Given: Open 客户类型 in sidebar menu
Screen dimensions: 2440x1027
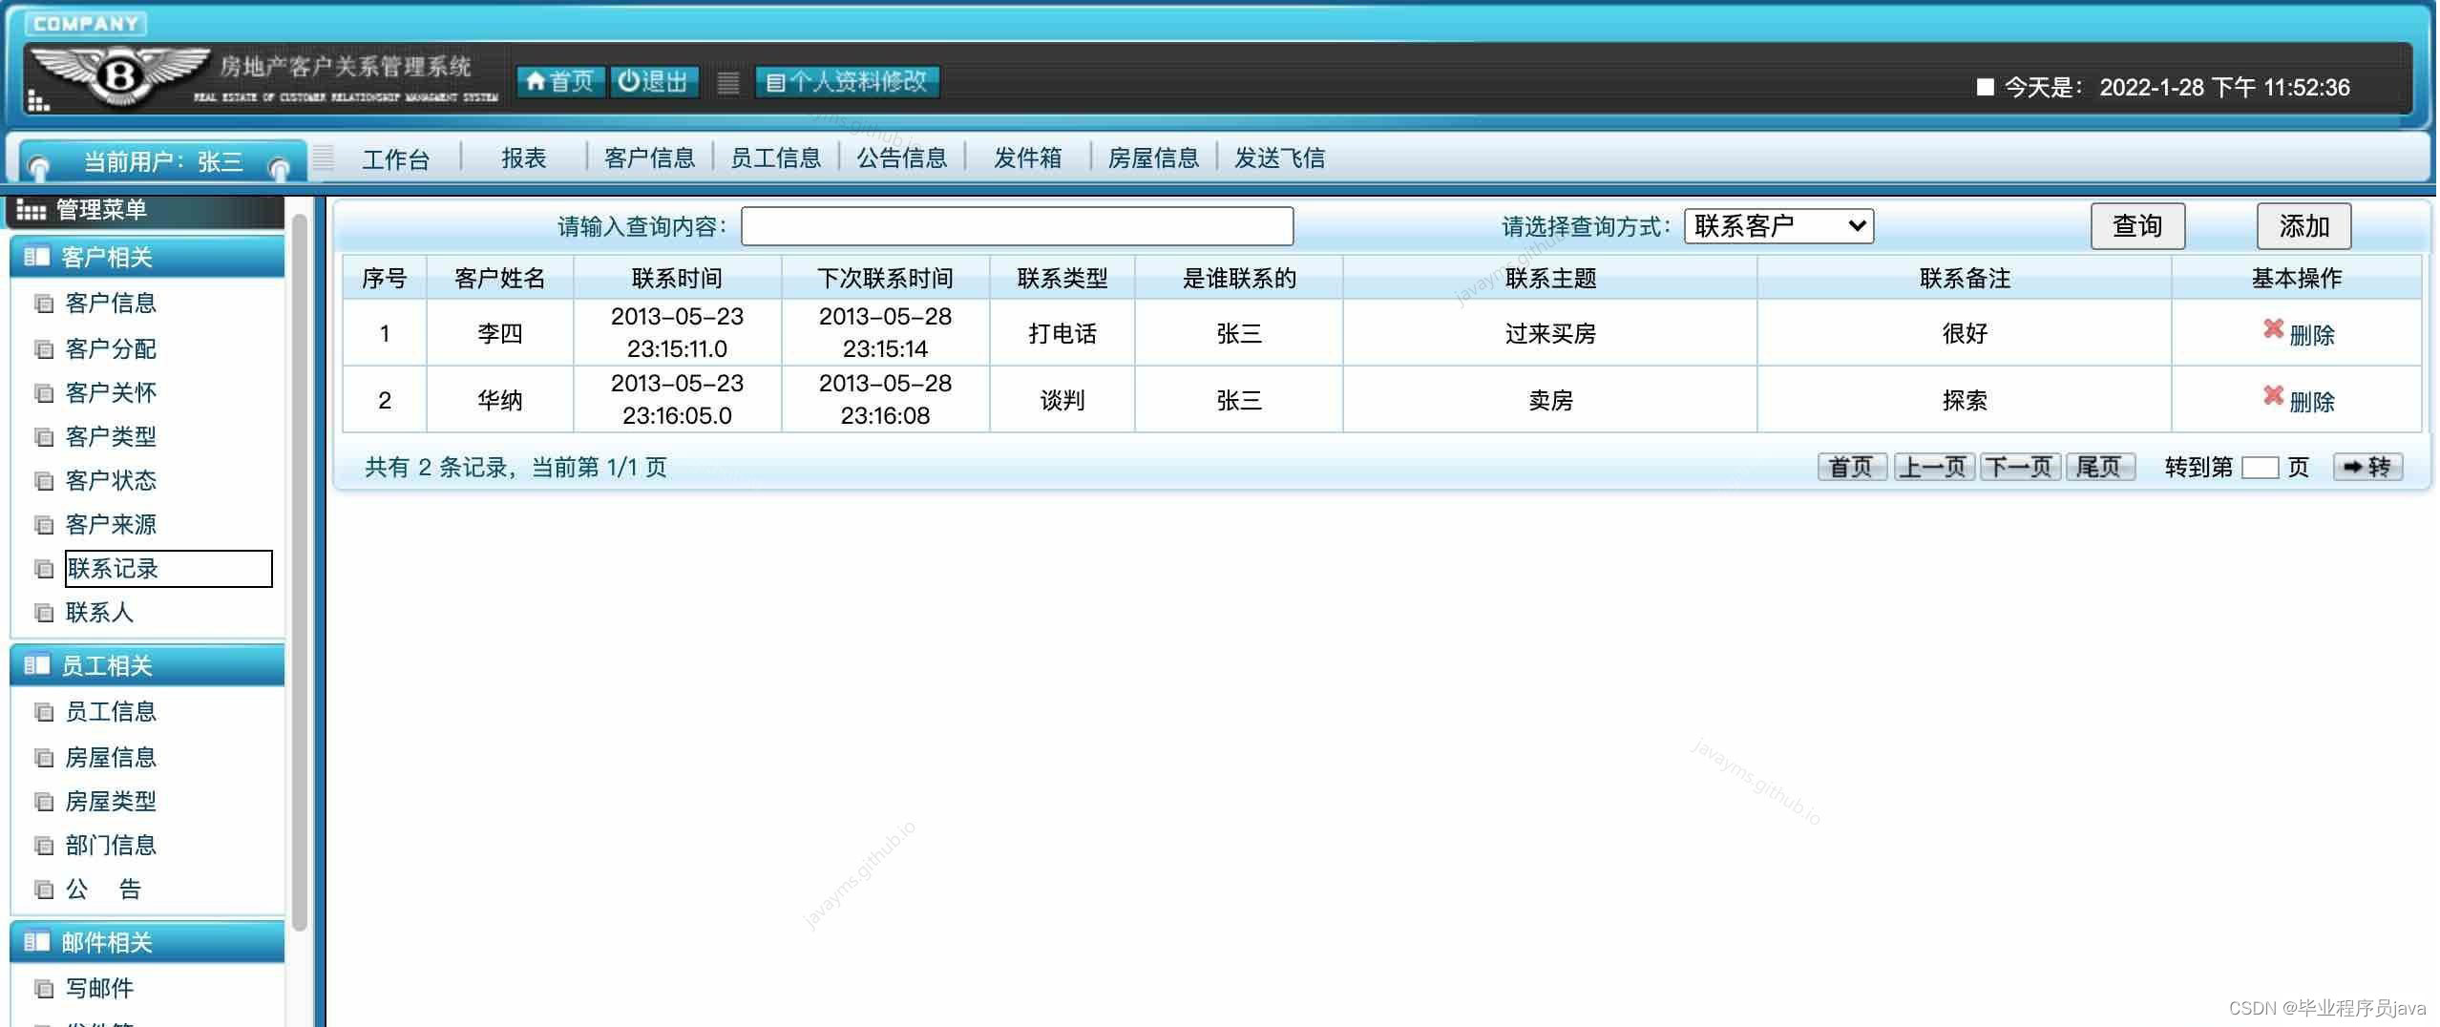Looking at the screenshot, I should click(111, 437).
